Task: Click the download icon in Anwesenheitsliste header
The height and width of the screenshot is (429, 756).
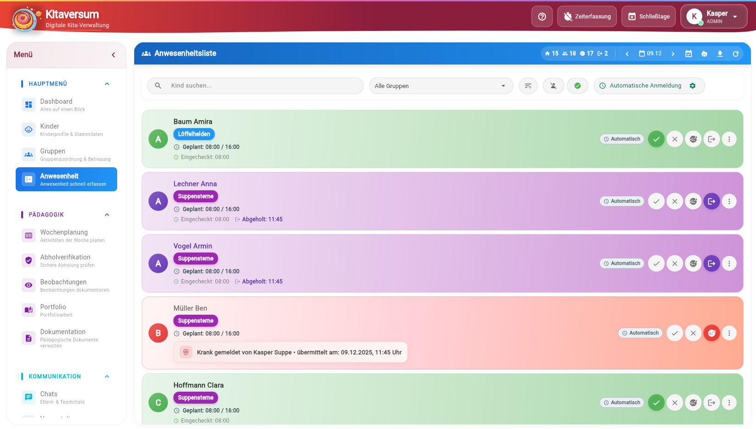Action: (720, 54)
